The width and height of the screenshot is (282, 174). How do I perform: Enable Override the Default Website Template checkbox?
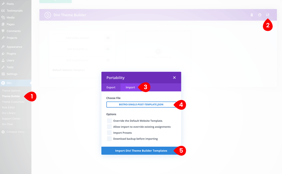coord(110,121)
